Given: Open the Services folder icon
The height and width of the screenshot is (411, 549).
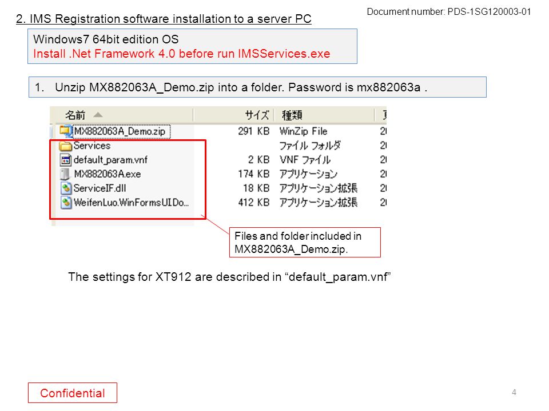Looking at the screenshot, I should tap(65, 146).
